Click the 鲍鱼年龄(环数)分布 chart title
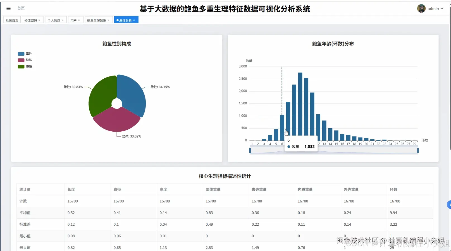 coord(333,44)
